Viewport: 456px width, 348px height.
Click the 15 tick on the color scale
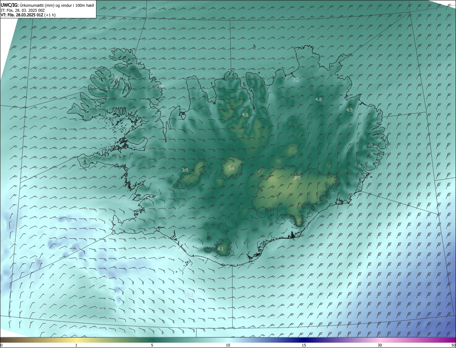tap(304, 345)
